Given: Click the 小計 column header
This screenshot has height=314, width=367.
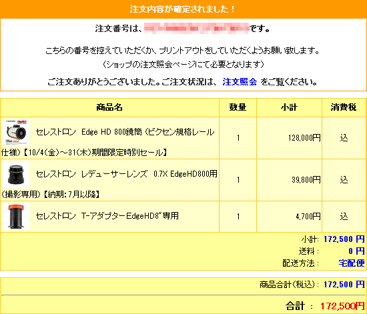Looking at the screenshot, I should click(290, 107).
